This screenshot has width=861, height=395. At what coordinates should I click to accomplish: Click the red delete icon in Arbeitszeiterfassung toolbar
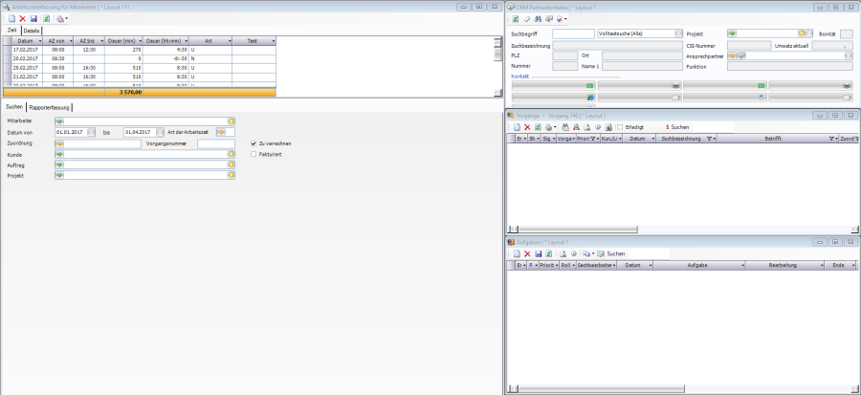point(21,18)
